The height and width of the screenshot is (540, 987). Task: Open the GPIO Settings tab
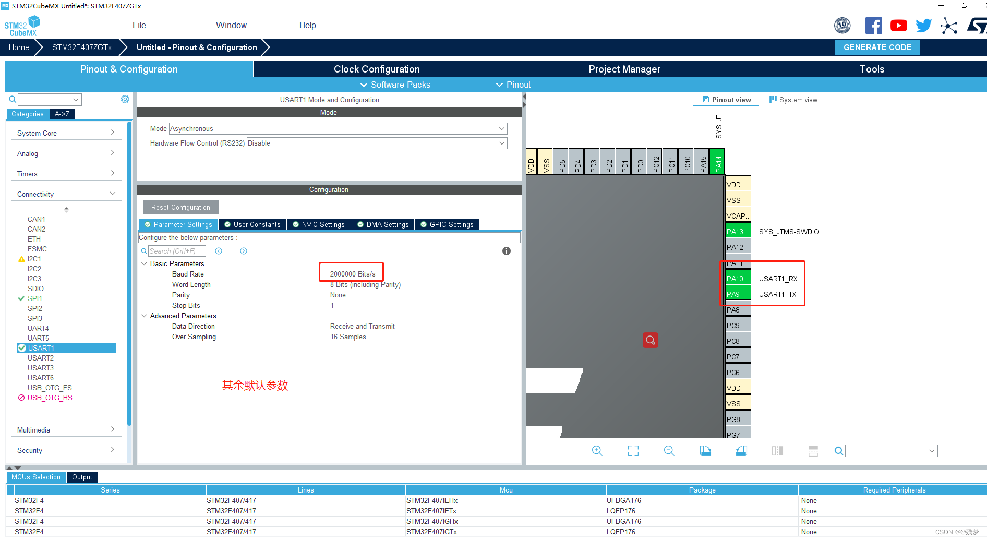coord(447,224)
